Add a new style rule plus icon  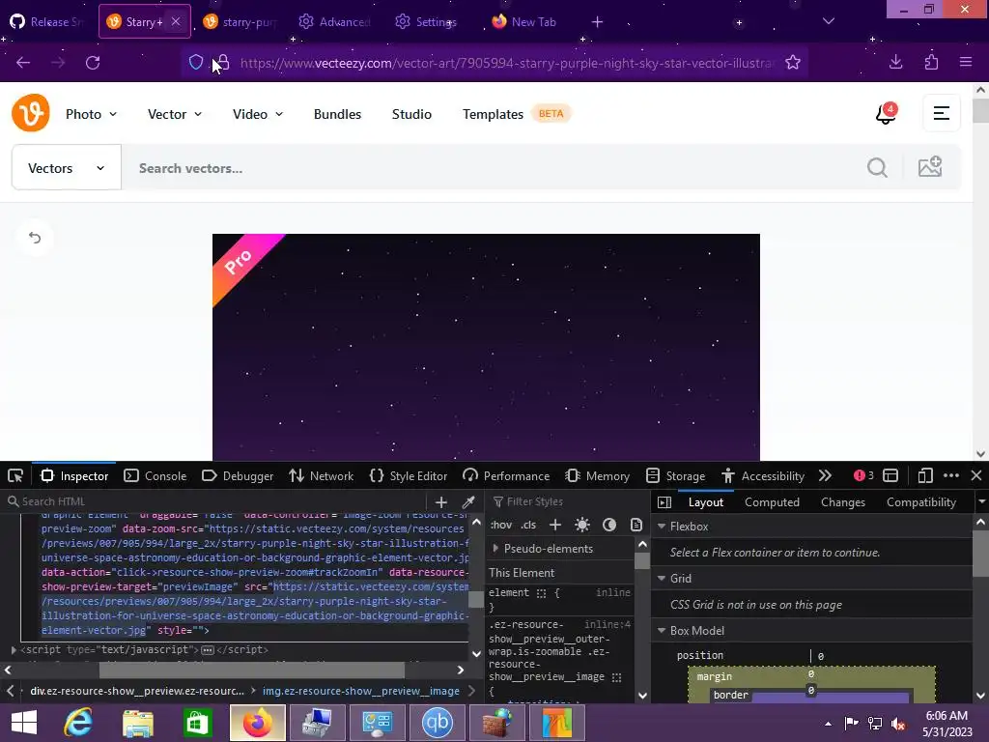[x=555, y=525]
